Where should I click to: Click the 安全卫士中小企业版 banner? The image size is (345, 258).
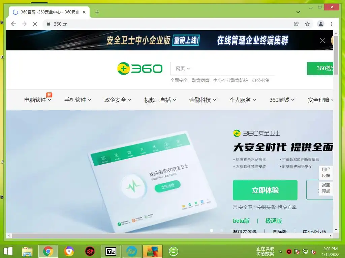(x=169, y=40)
